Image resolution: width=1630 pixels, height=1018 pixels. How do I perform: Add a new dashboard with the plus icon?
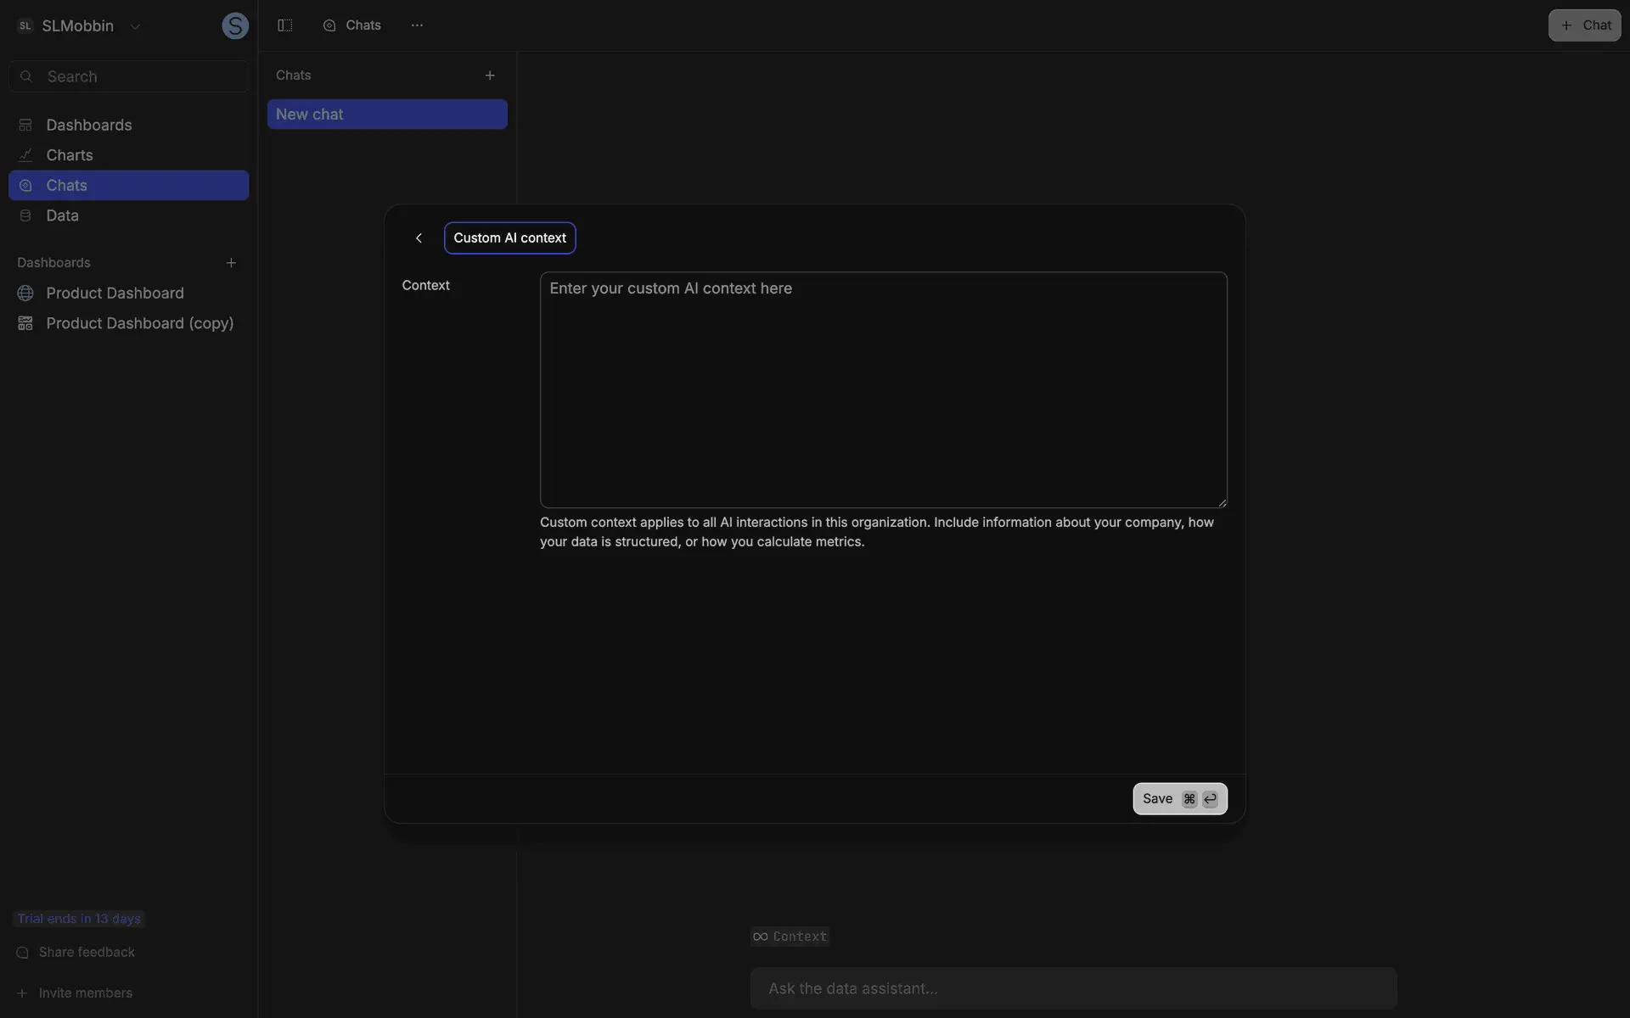pyautogui.click(x=231, y=263)
